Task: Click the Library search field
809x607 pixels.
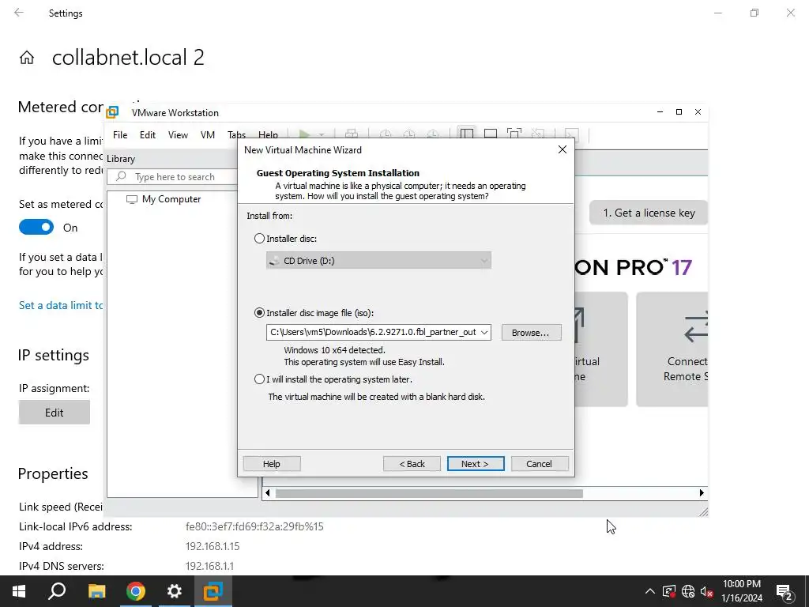Action: click(173, 177)
